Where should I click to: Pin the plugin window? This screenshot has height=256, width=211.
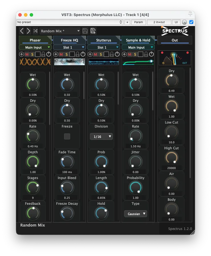click(190, 14)
